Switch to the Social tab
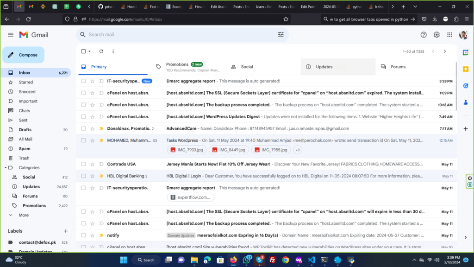474x267 pixels. (x=247, y=67)
